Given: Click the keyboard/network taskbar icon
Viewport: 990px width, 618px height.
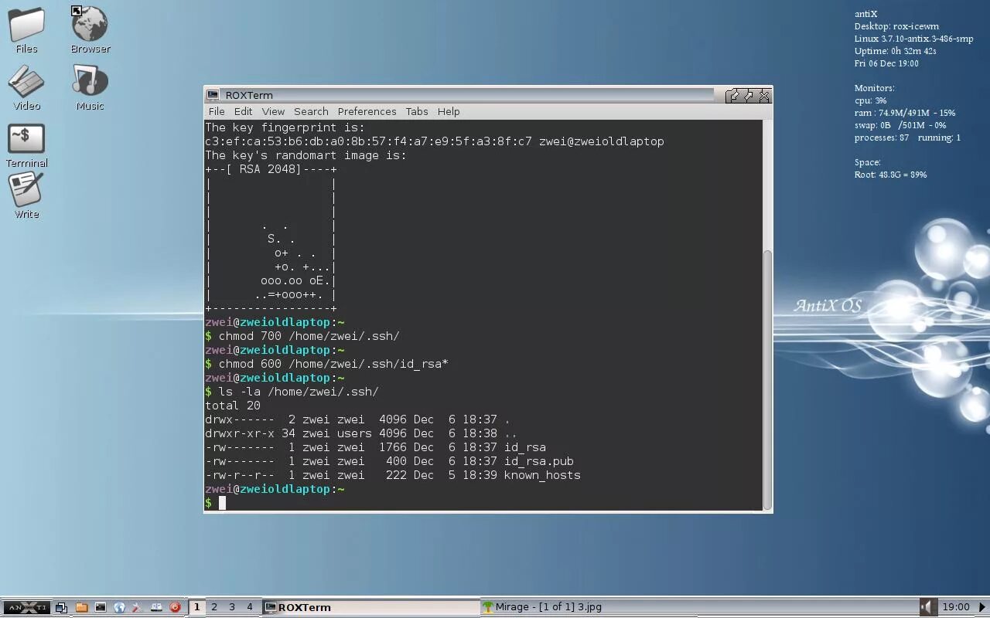Looking at the screenshot, I should [x=156, y=607].
